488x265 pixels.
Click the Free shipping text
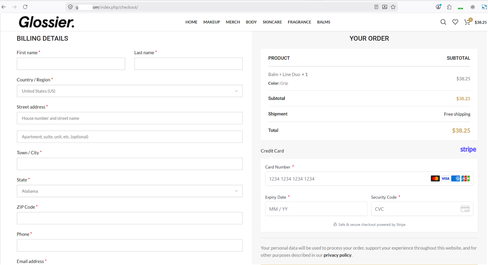pos(457,114)
